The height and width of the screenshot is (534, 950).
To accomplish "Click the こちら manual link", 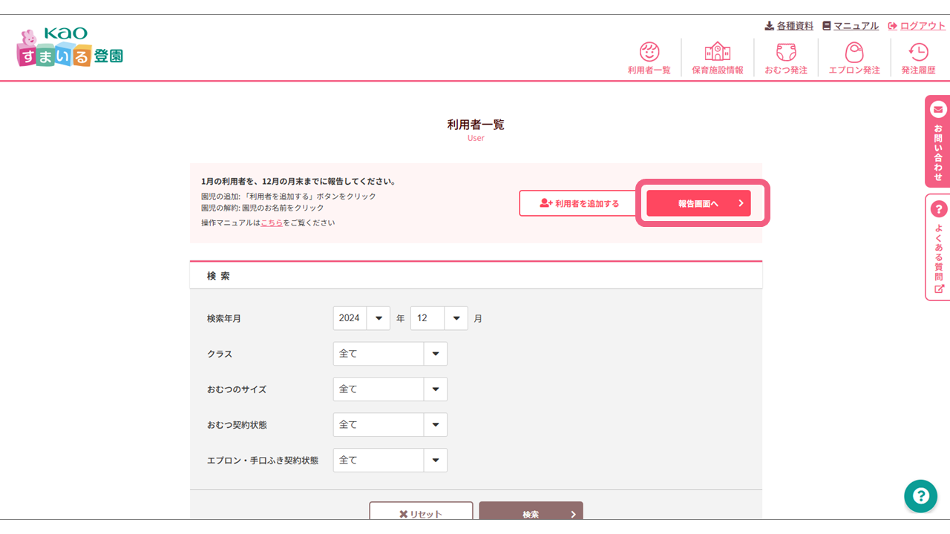I will pyautogui.click(x=271, y=222).
